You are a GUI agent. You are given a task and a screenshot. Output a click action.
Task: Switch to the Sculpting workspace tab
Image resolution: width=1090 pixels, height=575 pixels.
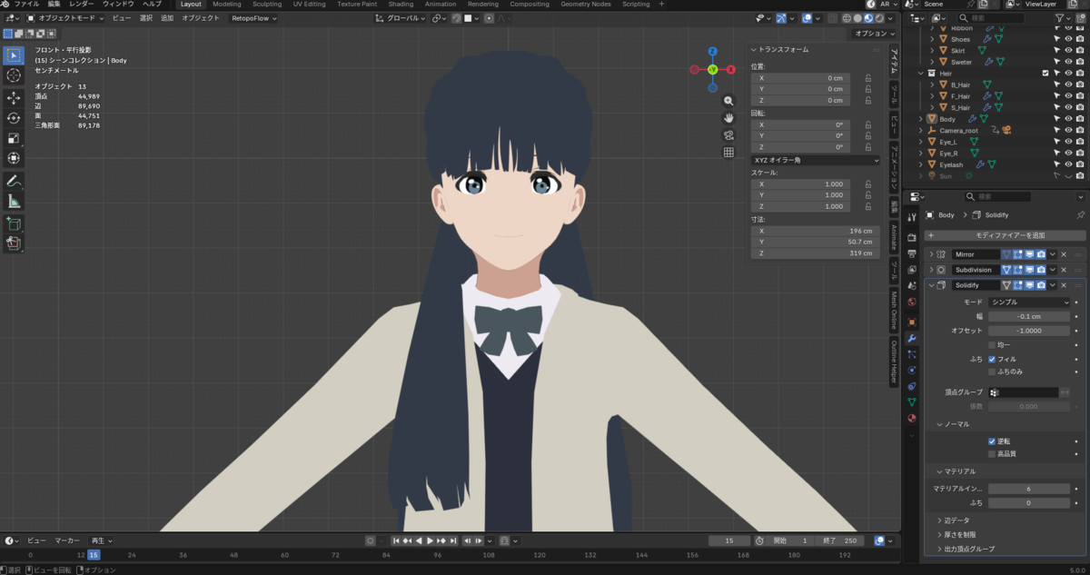tap(267, 5)
